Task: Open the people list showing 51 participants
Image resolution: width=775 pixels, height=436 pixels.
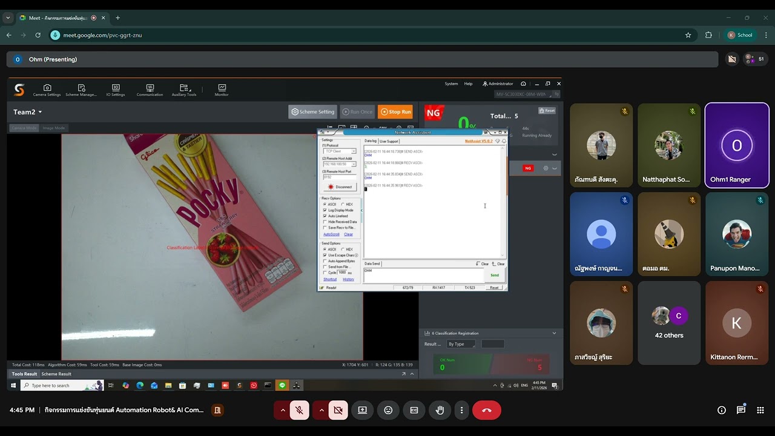Action: click(754, 59)
